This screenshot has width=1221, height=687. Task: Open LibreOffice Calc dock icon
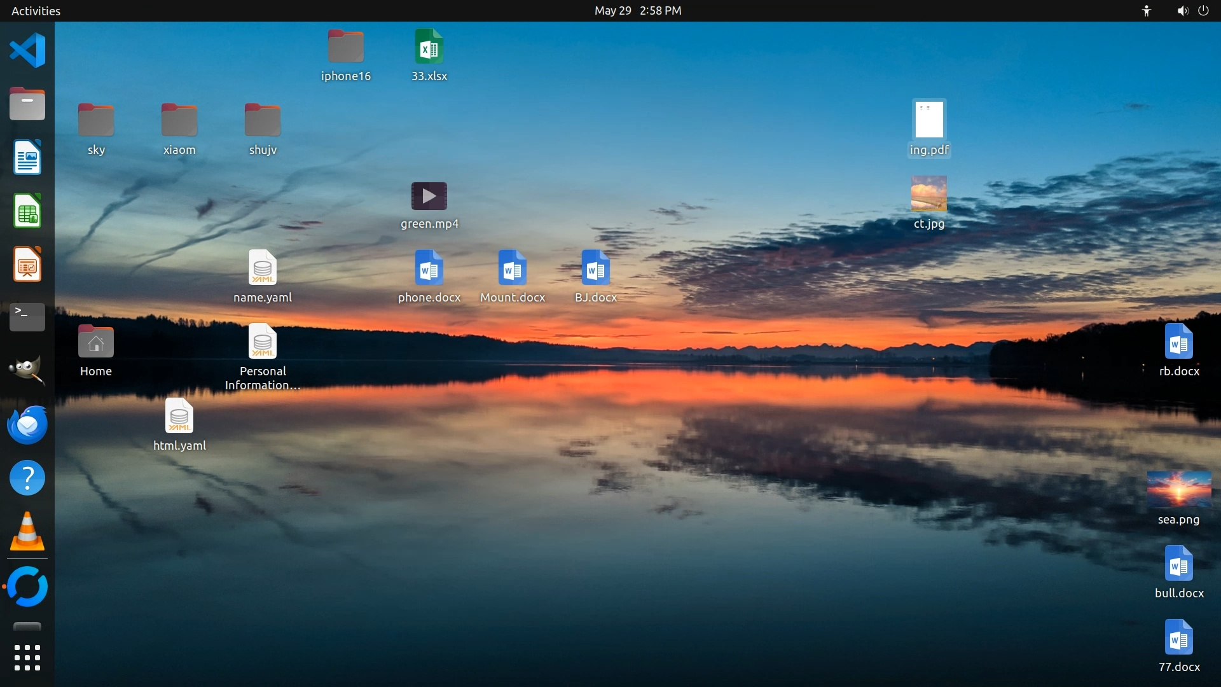pyautogui.click(x=27, y=211)
